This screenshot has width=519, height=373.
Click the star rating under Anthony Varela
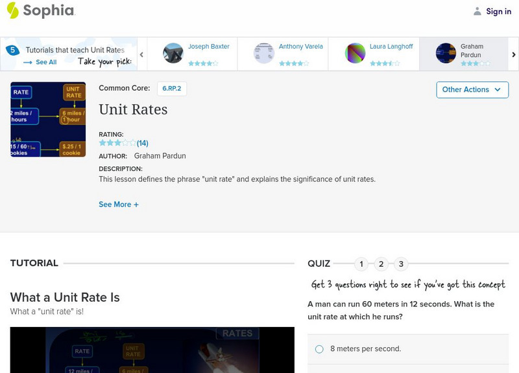[294, 63]
